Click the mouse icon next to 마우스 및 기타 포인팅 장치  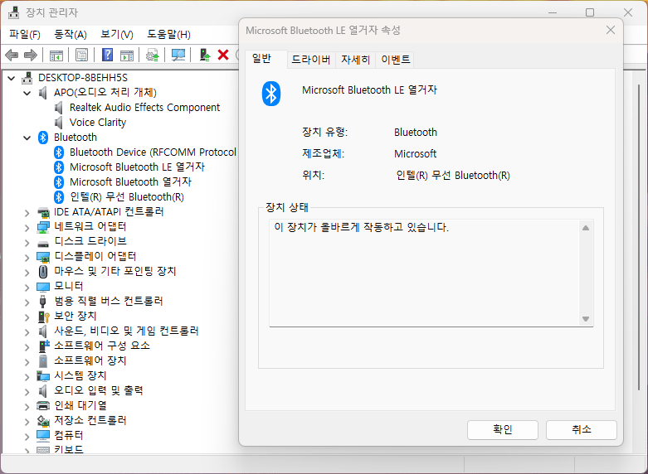43,271
